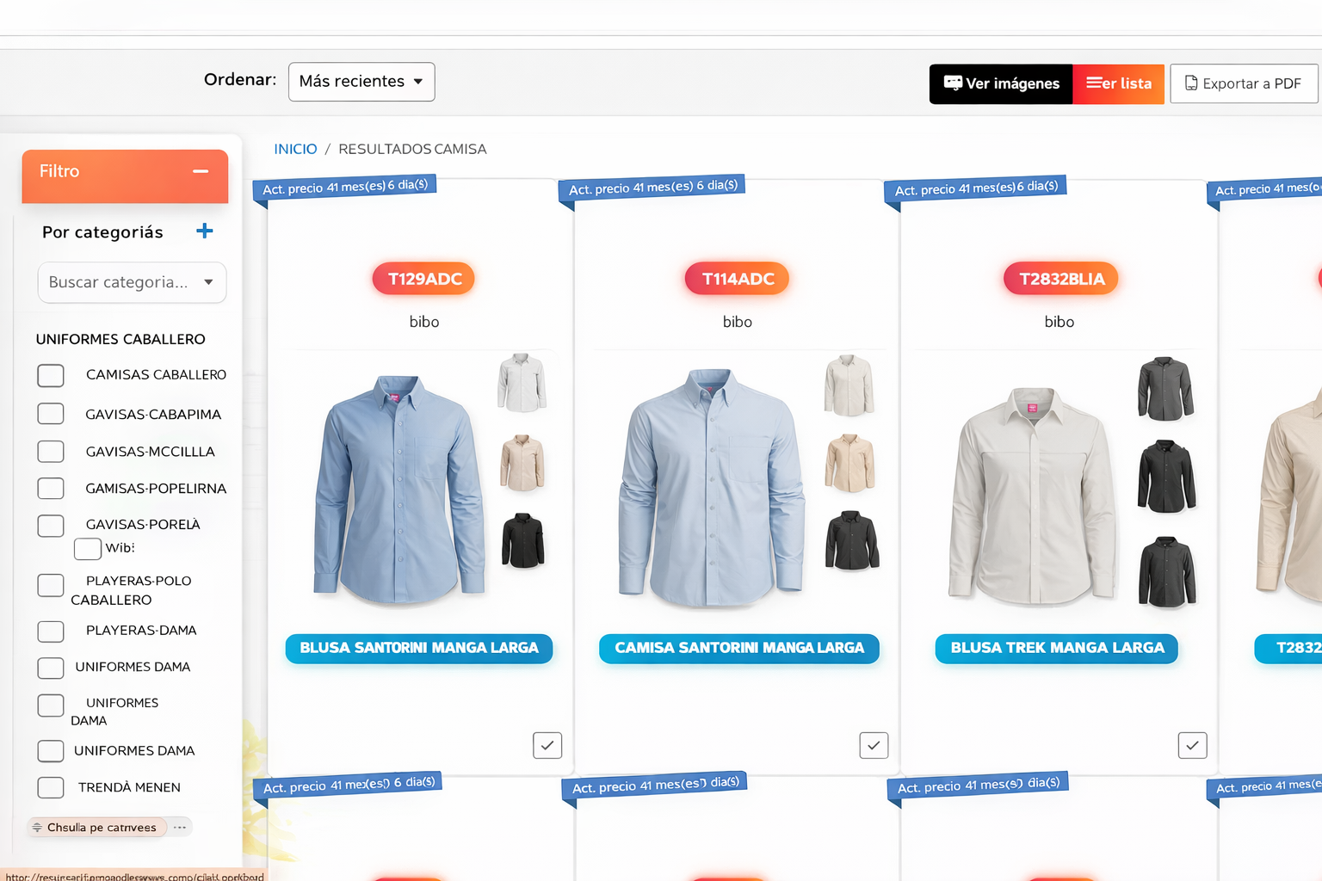The width and height of the screenshot is (1322, 881).
Task: Click the ellipsis icon at the sidebar bottom
Action: point(180,828)
